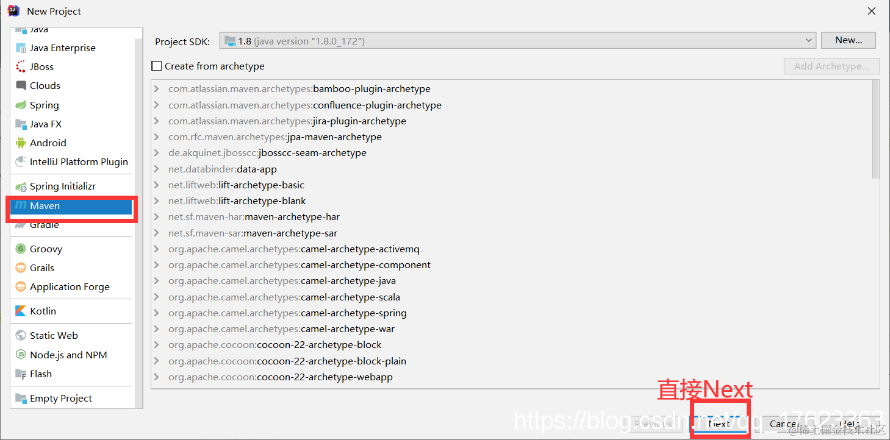Select cocoon-22-archetype-block row

click(512, 345)
